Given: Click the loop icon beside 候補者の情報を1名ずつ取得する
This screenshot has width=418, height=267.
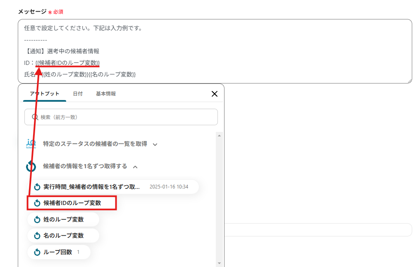Looking at the screenshot, I should 31,166.
